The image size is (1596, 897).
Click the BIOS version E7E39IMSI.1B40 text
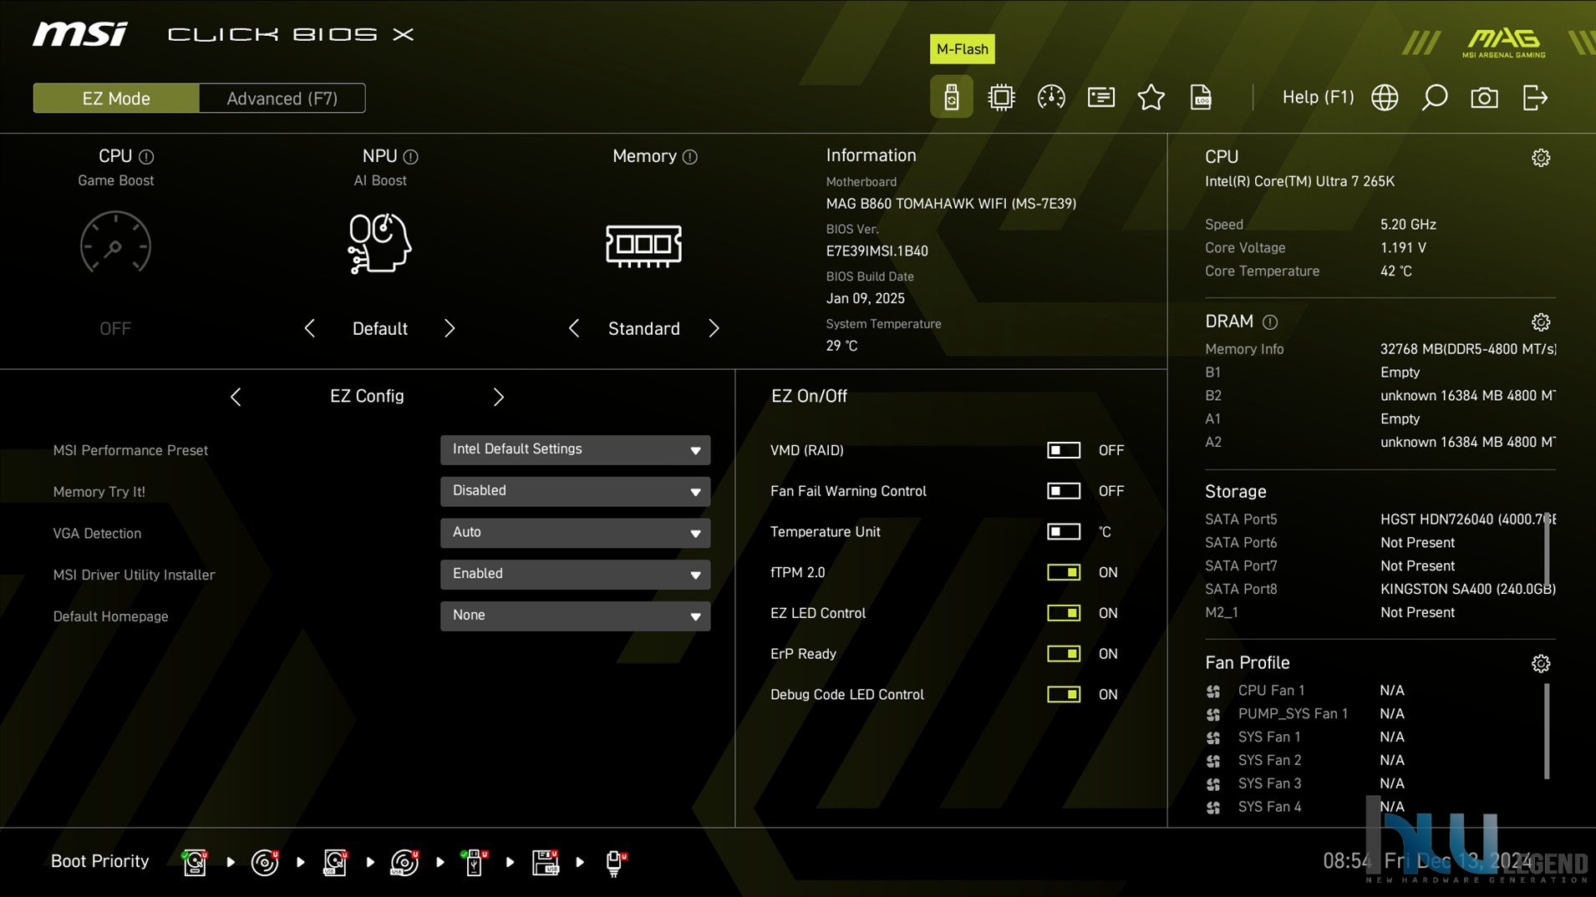[877, 251]
